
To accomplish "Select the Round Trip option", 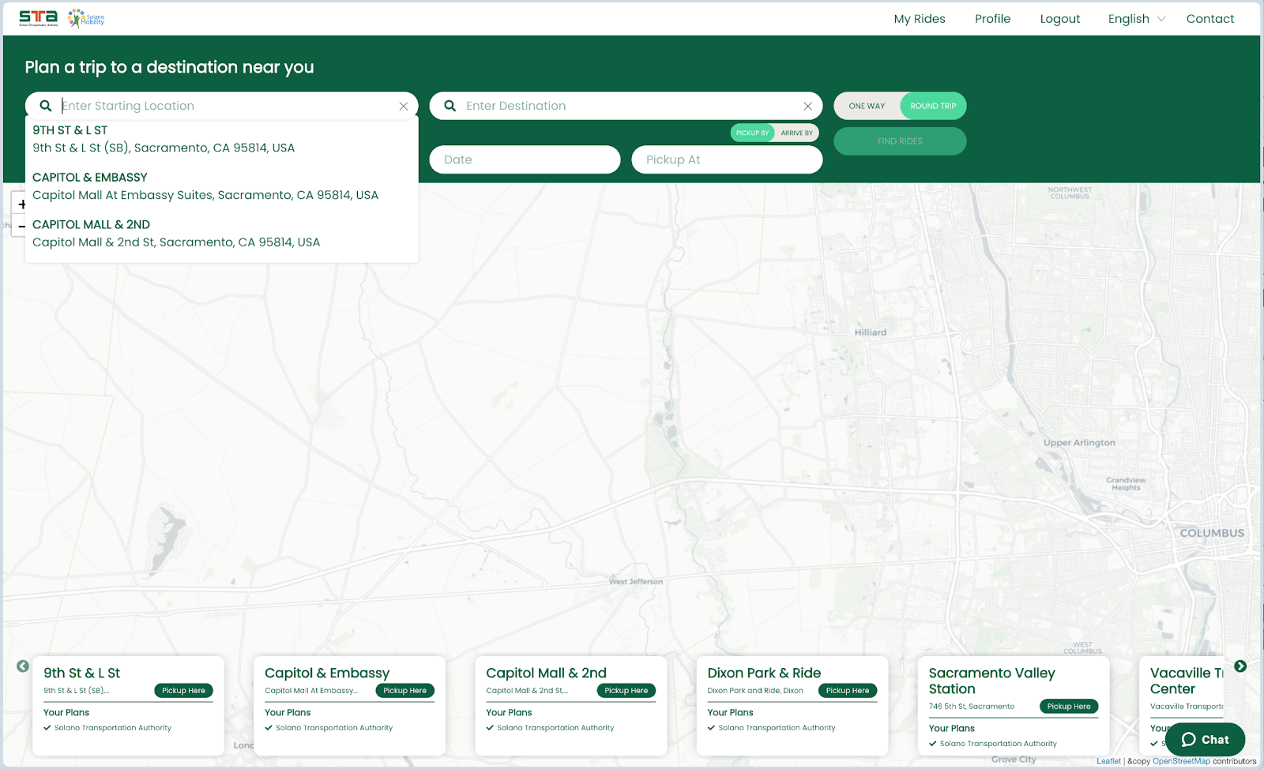I will [932, 106].
